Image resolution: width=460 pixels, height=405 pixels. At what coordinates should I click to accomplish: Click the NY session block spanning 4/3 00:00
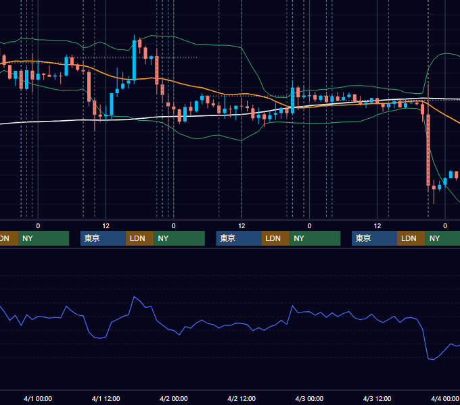pos(315,238)
